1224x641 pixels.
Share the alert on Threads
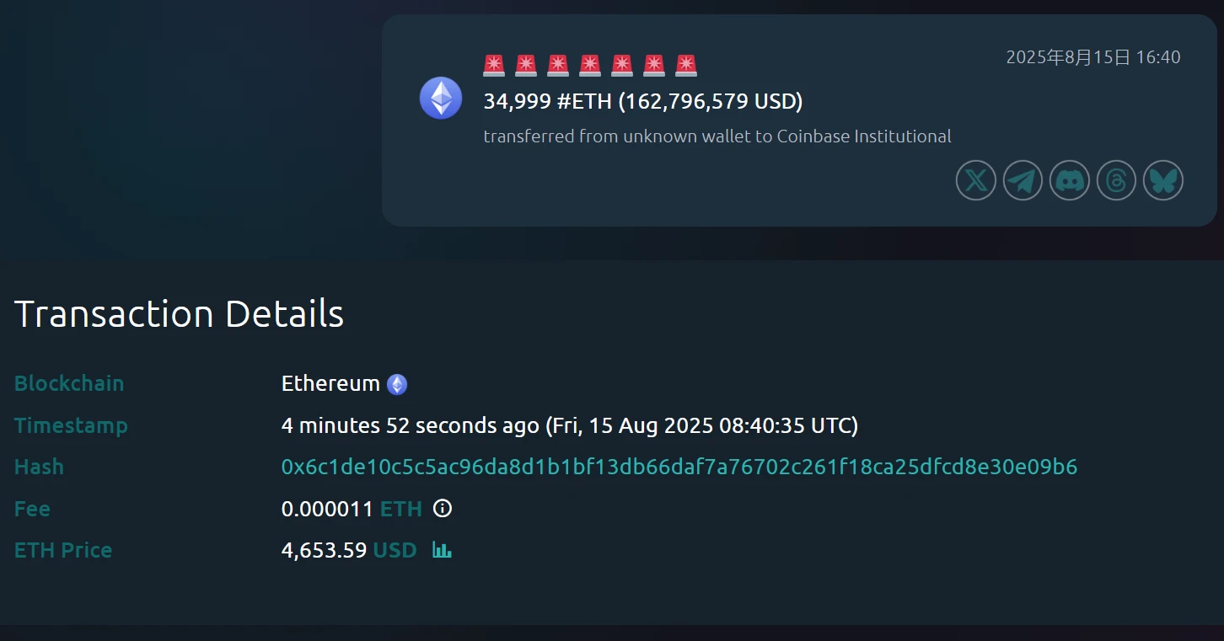[1115, 180]
